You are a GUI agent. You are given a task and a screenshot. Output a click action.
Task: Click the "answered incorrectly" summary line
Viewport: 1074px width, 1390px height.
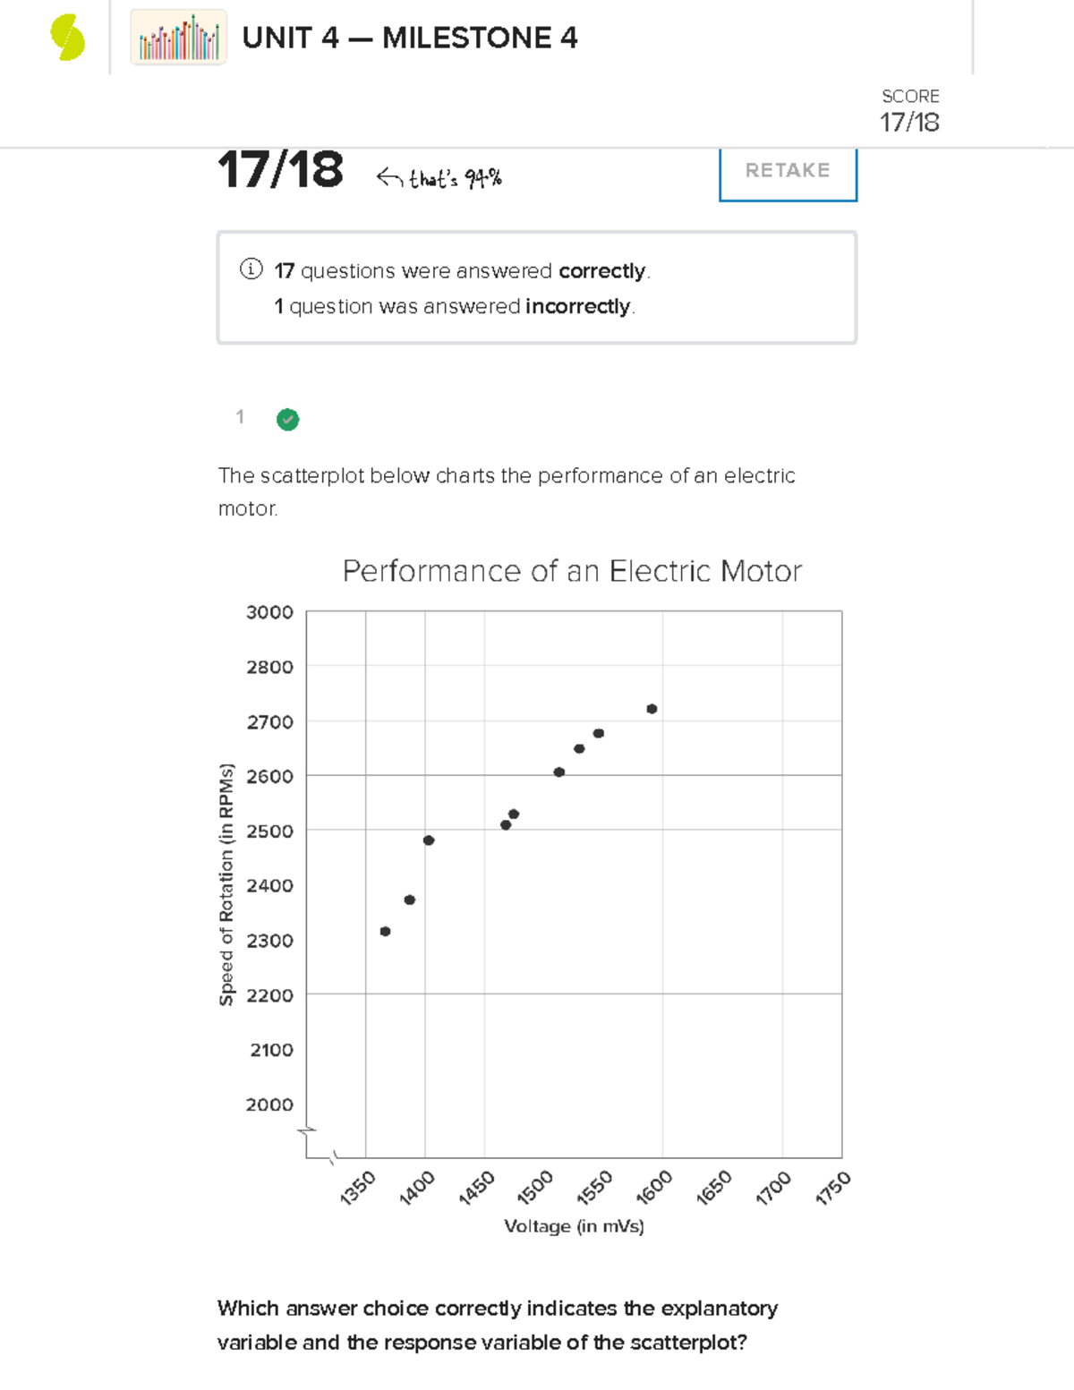[x=455, y=306]
